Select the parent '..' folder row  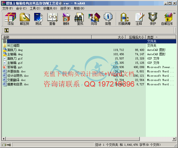(89, 41)
